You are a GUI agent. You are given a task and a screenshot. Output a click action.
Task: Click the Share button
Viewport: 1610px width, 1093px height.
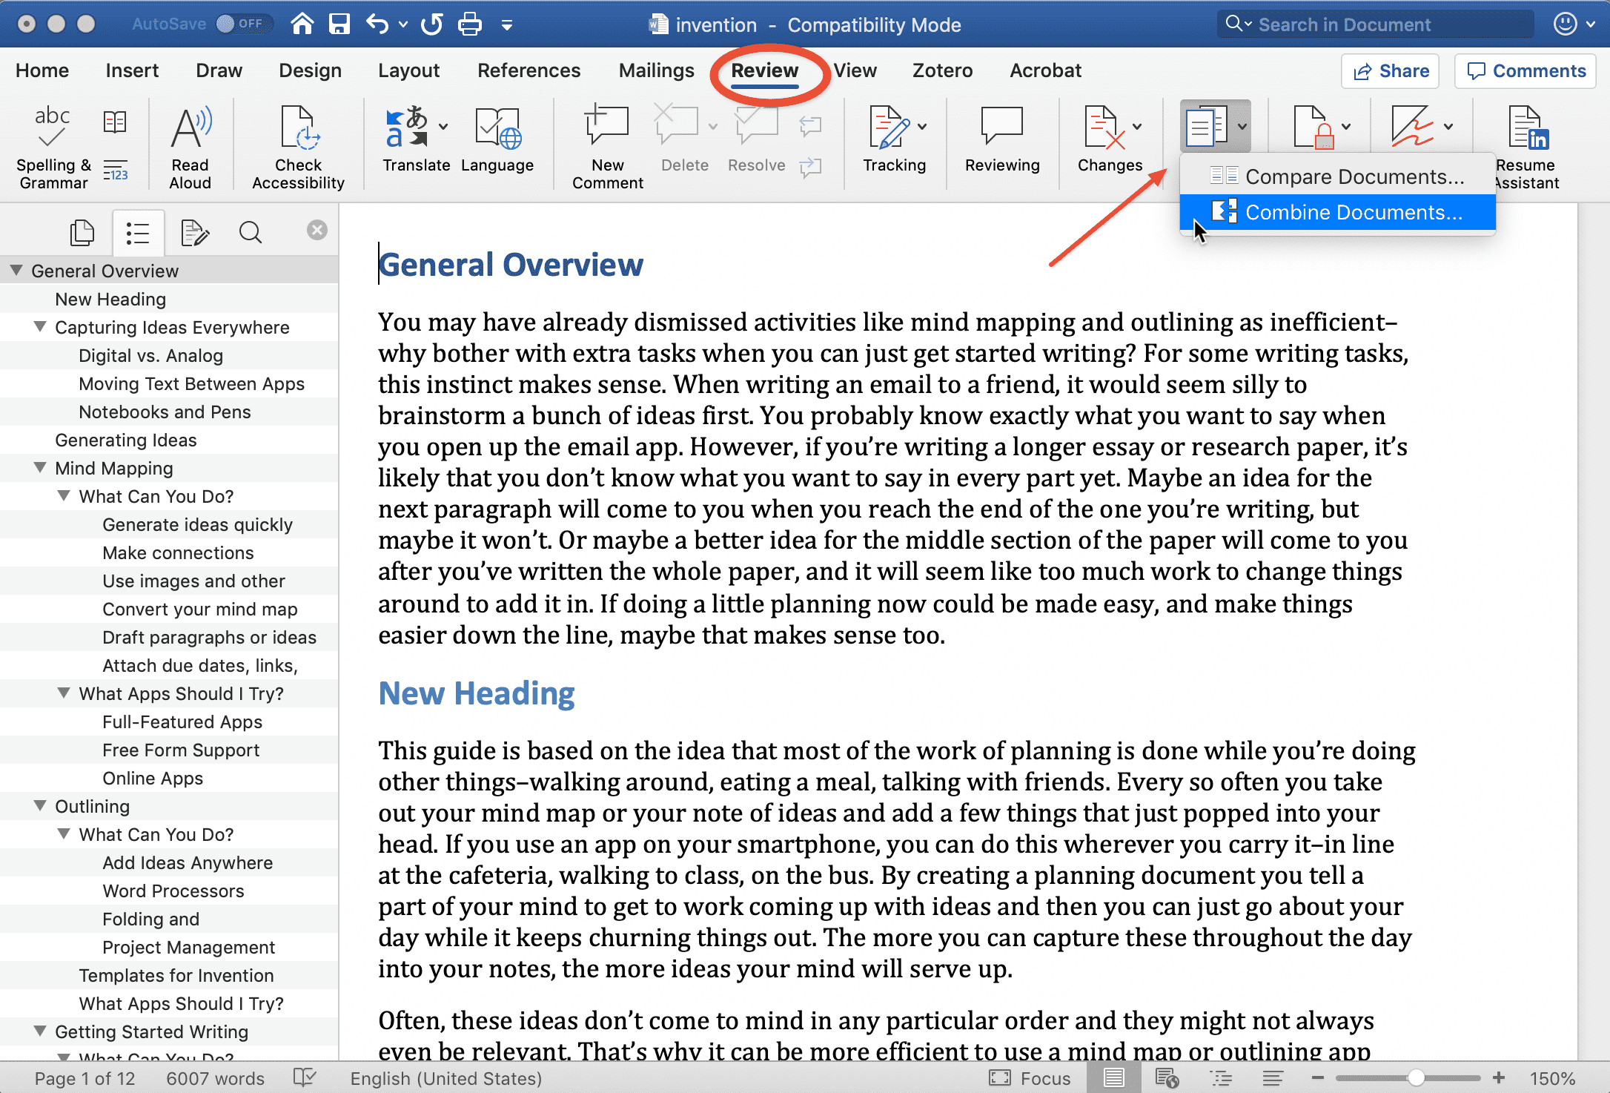click(1390, 71)
